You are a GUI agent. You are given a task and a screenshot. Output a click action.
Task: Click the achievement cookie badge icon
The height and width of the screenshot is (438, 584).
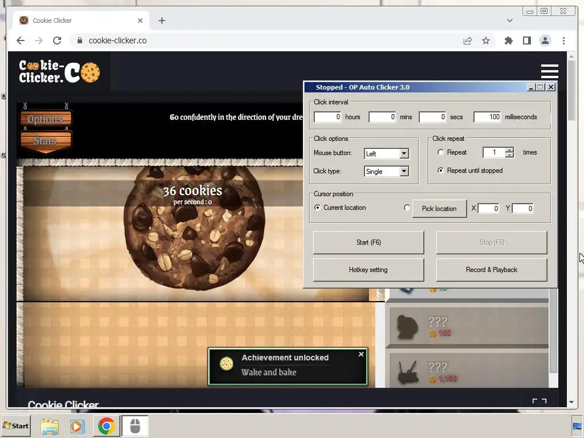[x=226, y=364]
